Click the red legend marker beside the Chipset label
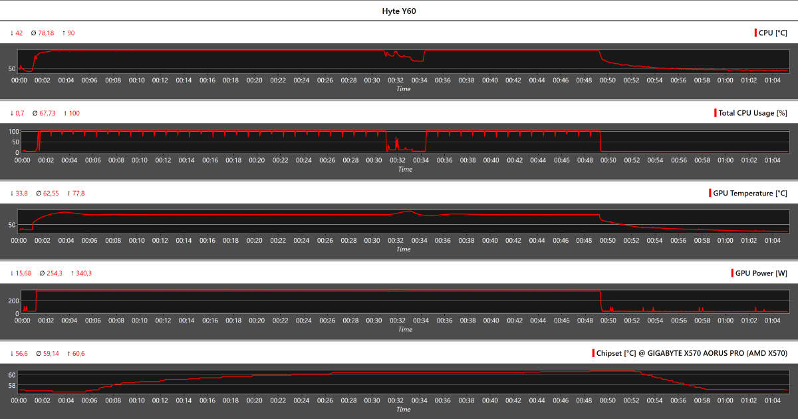The image size is (798, 419). (x=594, y=353)
